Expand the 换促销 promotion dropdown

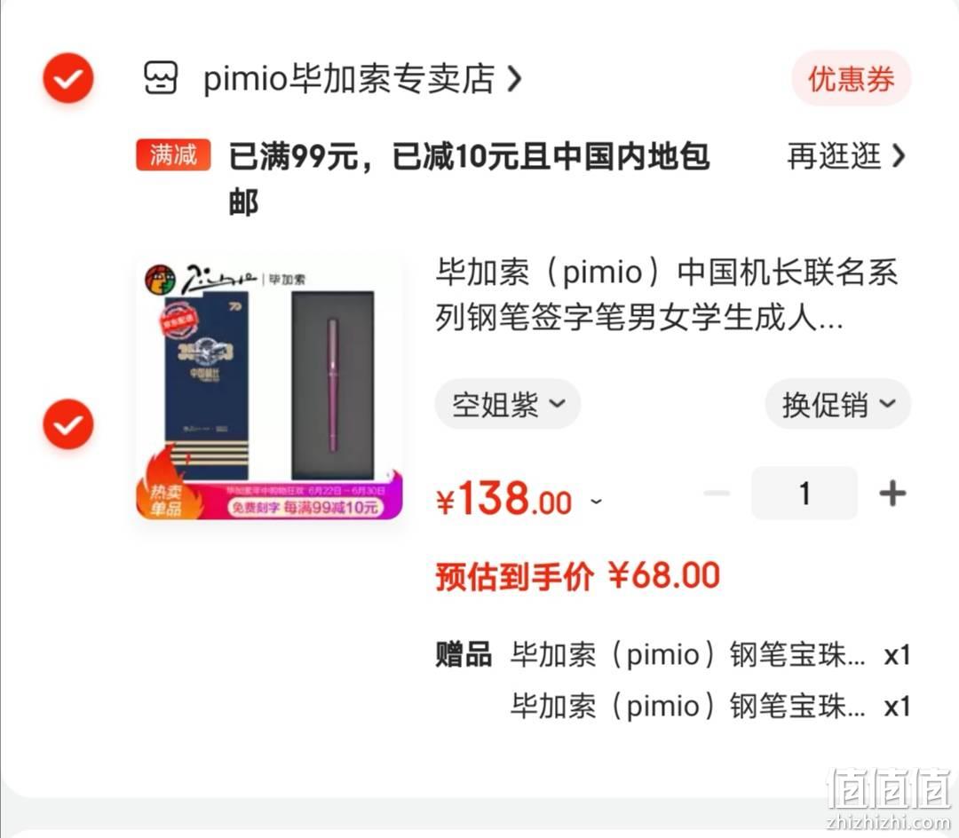point(838,404)
